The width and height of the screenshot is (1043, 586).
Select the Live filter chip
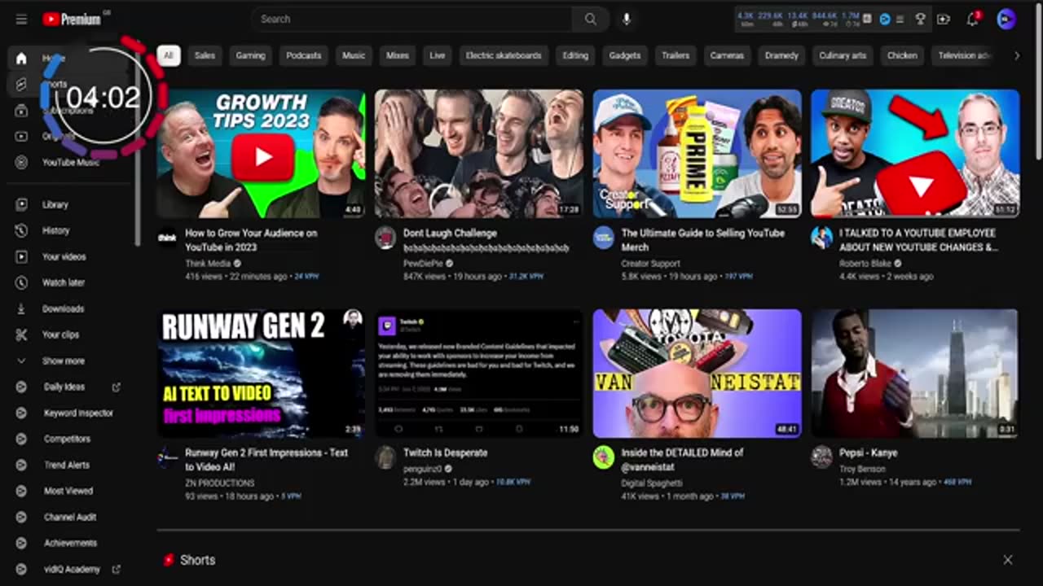coord(438,55)
